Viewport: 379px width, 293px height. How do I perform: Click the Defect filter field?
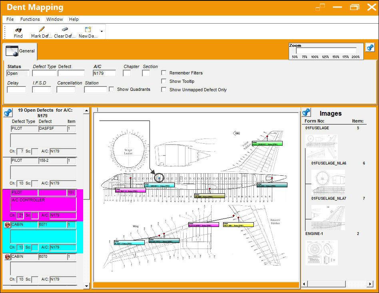point(71,73)
